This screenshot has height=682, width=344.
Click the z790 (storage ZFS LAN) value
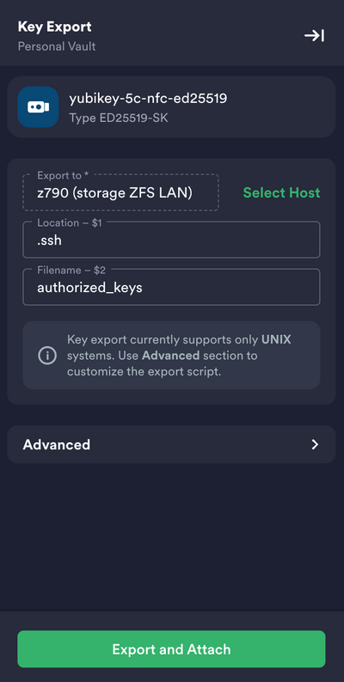point(115,193)
